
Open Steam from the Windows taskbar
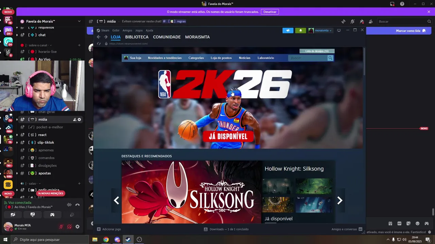pos(128,240)
